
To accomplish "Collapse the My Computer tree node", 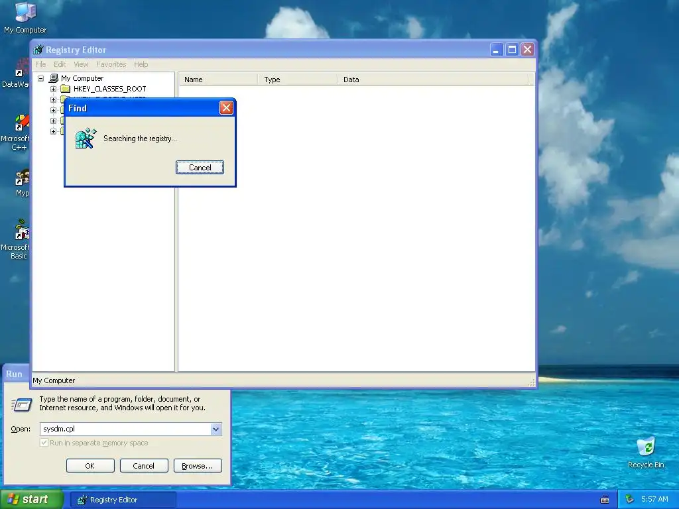I will coord(40,78).
